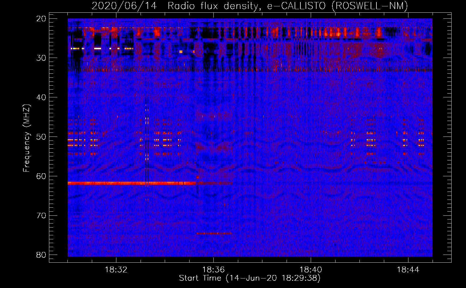Image resolution: width=466 pixels, height=288 pixels.
Task: Click the time tick label "18:36"
Action: pos(213,270)
